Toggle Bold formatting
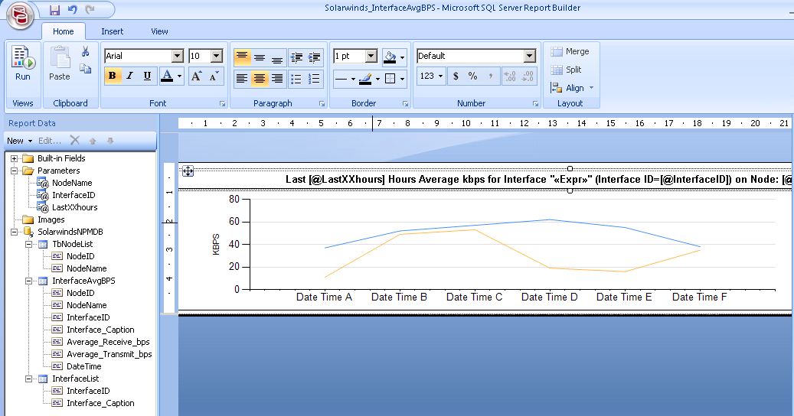The height and width of the screenshot is (416, 794). pyautogui.click(x=113, y=76)
